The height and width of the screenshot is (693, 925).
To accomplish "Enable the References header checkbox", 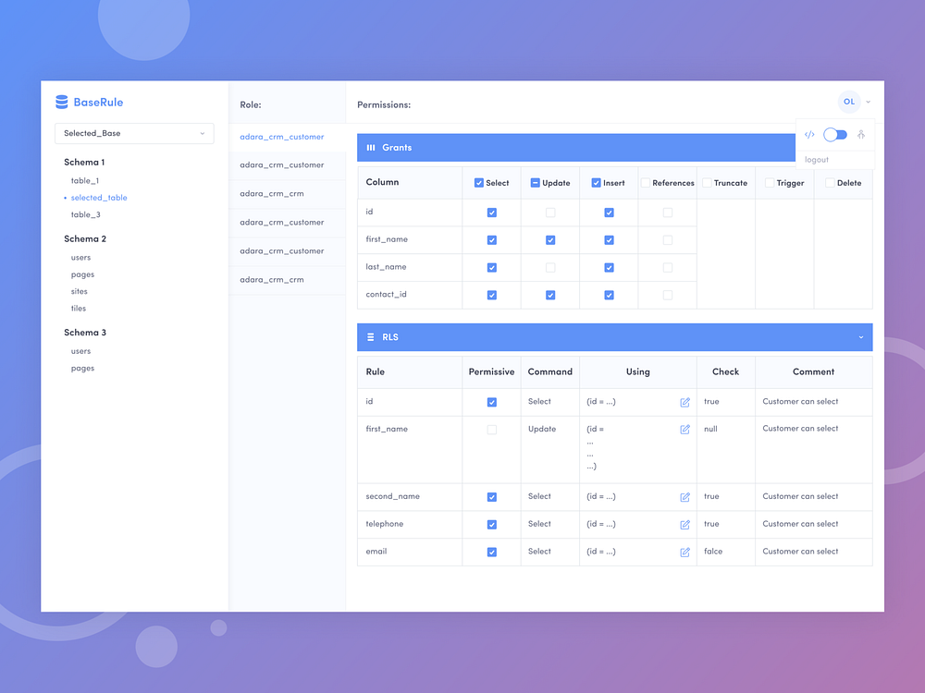I will [x=646, y=183].
